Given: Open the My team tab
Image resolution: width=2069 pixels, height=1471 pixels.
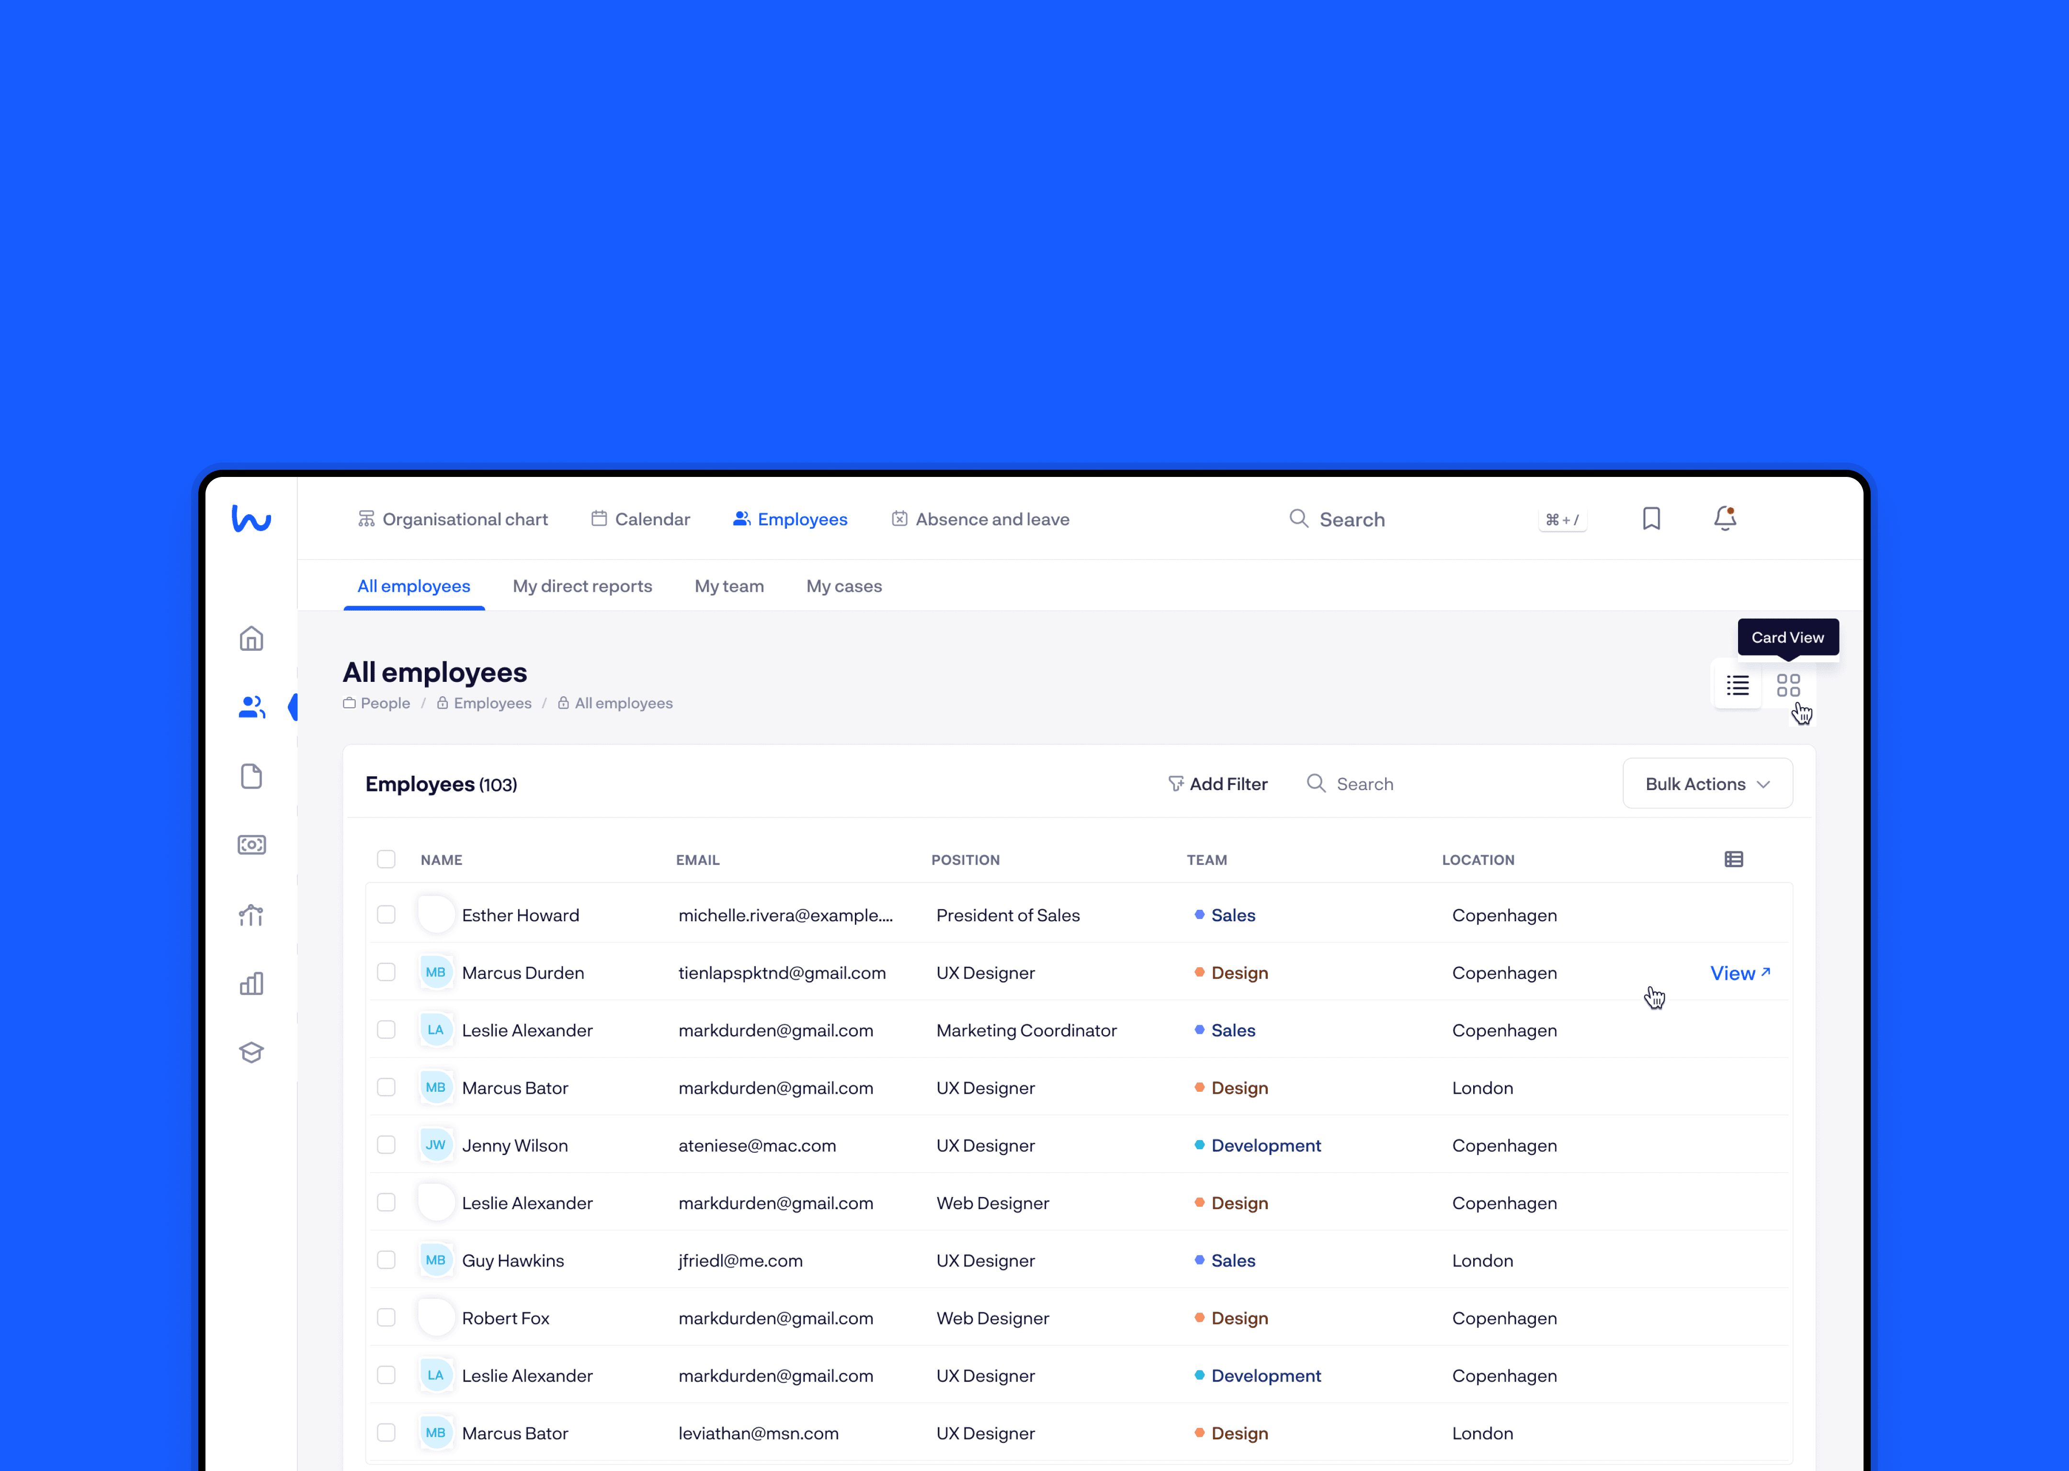Looking at the screenshot, I should (x=729, y=586).
